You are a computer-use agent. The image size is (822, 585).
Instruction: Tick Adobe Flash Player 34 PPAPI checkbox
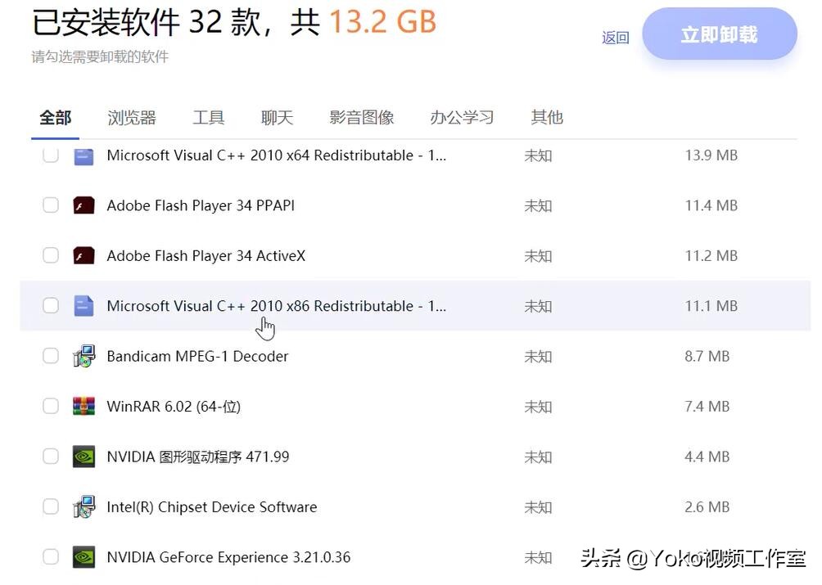51,205
